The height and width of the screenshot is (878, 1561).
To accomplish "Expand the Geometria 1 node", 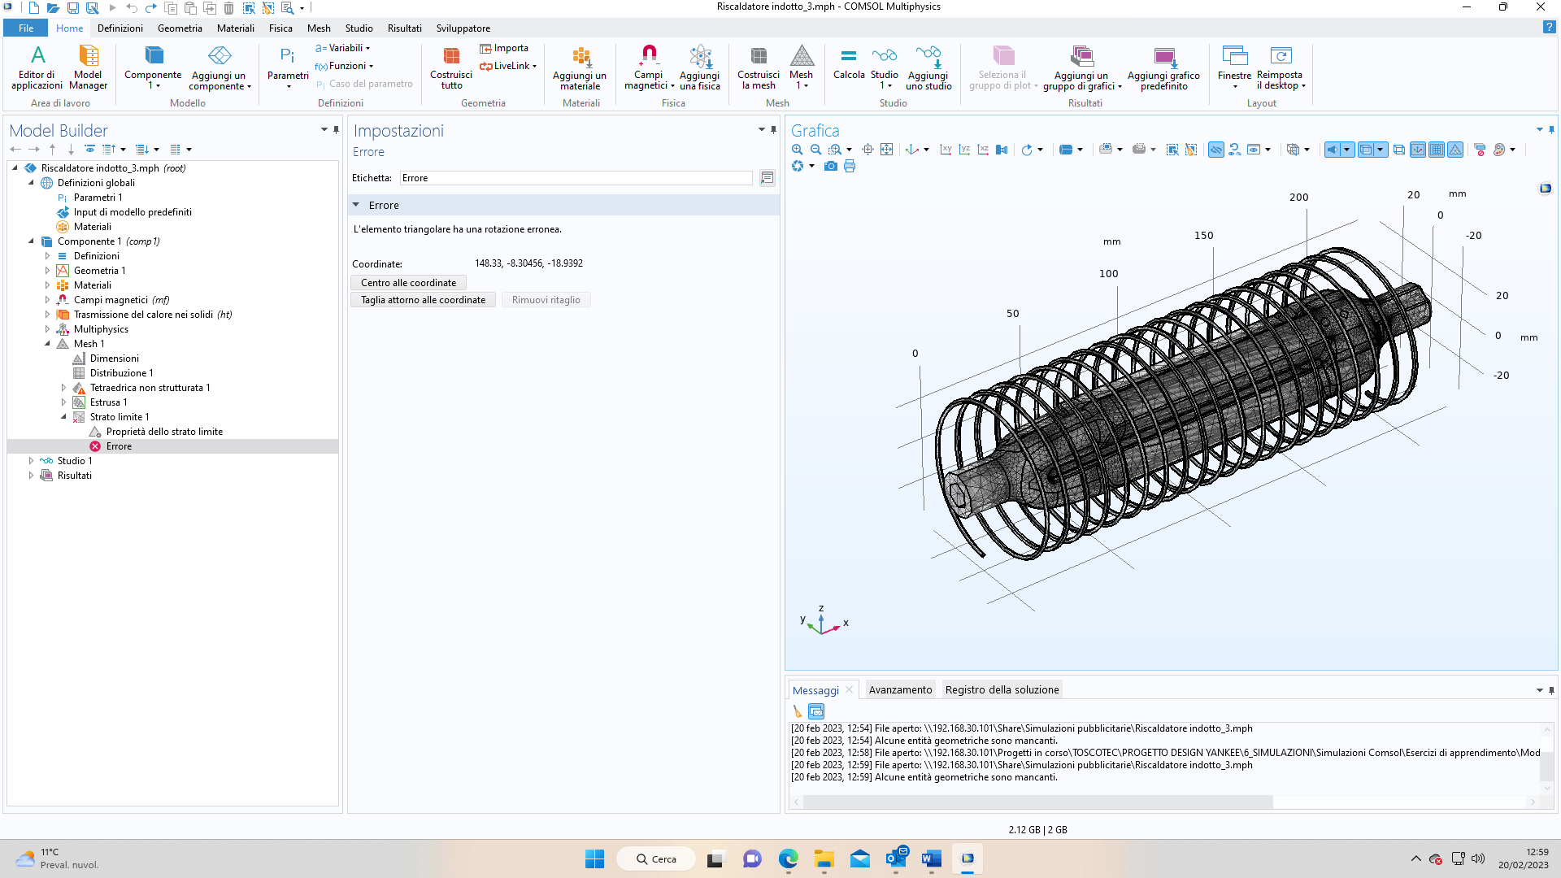I will click(x=47, y=271).
